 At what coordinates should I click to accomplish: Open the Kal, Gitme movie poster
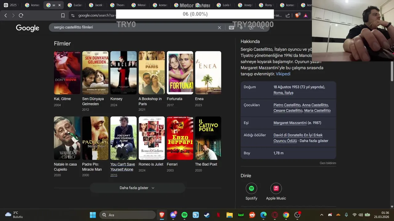point(67,73)
